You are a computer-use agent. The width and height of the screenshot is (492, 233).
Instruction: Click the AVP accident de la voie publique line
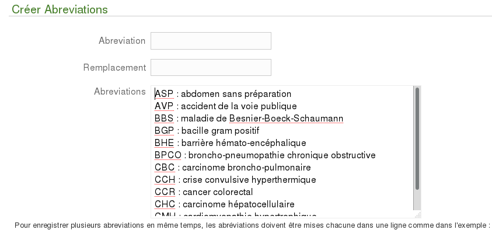(226, 106)
